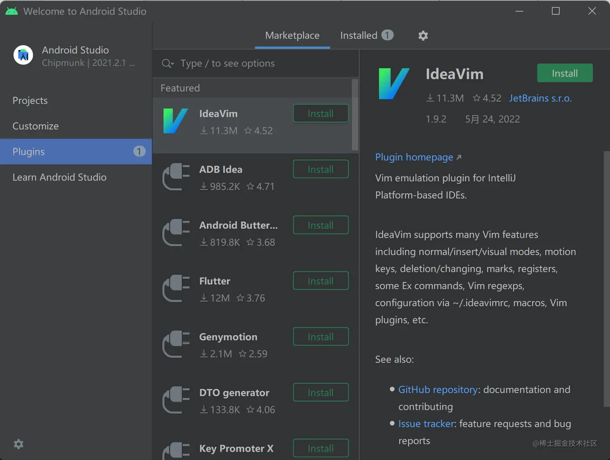Screen dimensions: 610x460
Task: Click Genymotion's 2.1M download count
Action: point(216,354)
